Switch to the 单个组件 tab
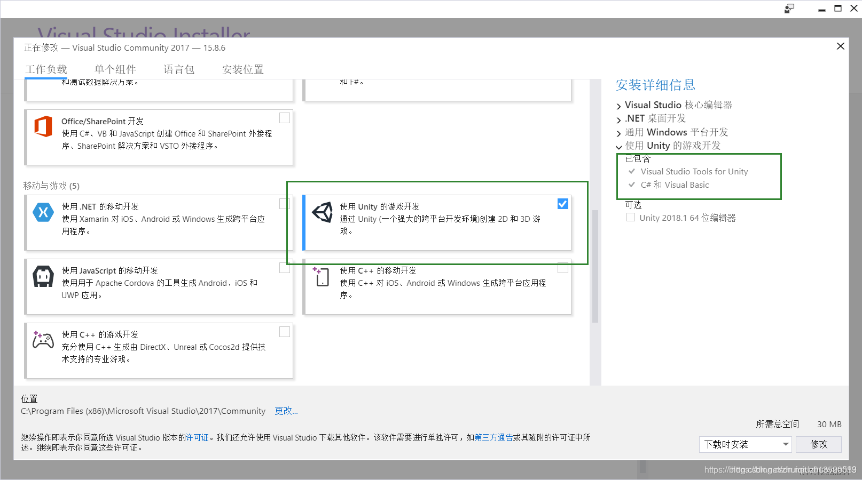862x480 pixels. 115,69
